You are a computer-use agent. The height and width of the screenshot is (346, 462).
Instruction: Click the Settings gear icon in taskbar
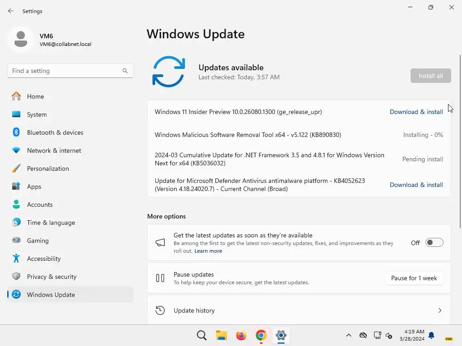point(281,335)
